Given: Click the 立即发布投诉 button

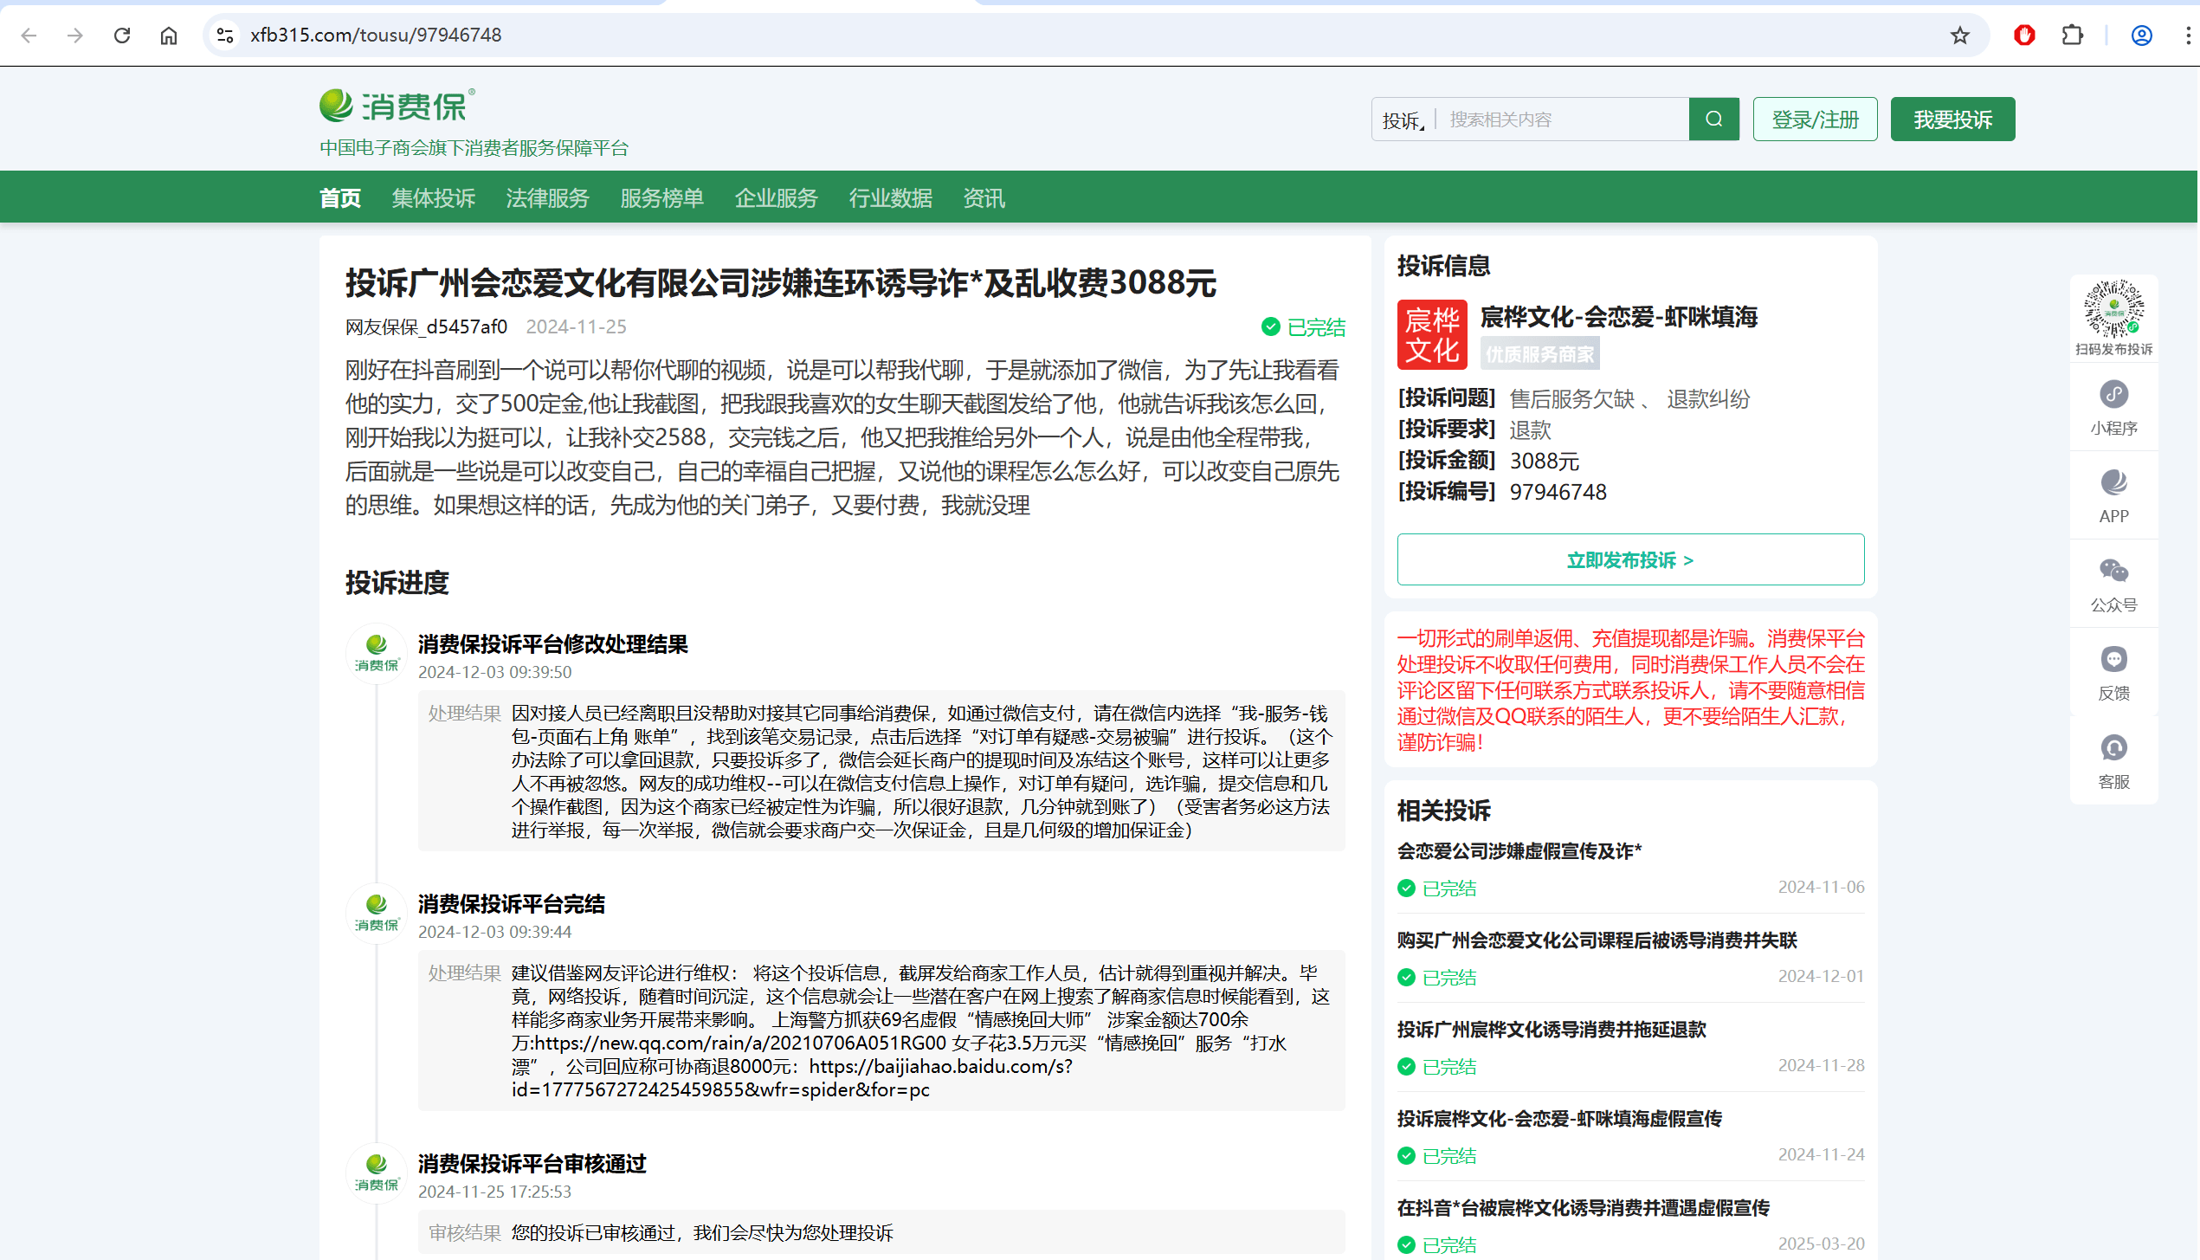Looking at the screenshot, I should tap(1631, 559).
